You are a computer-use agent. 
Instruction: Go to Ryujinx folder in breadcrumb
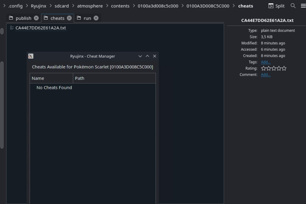[x=39, y=6]
